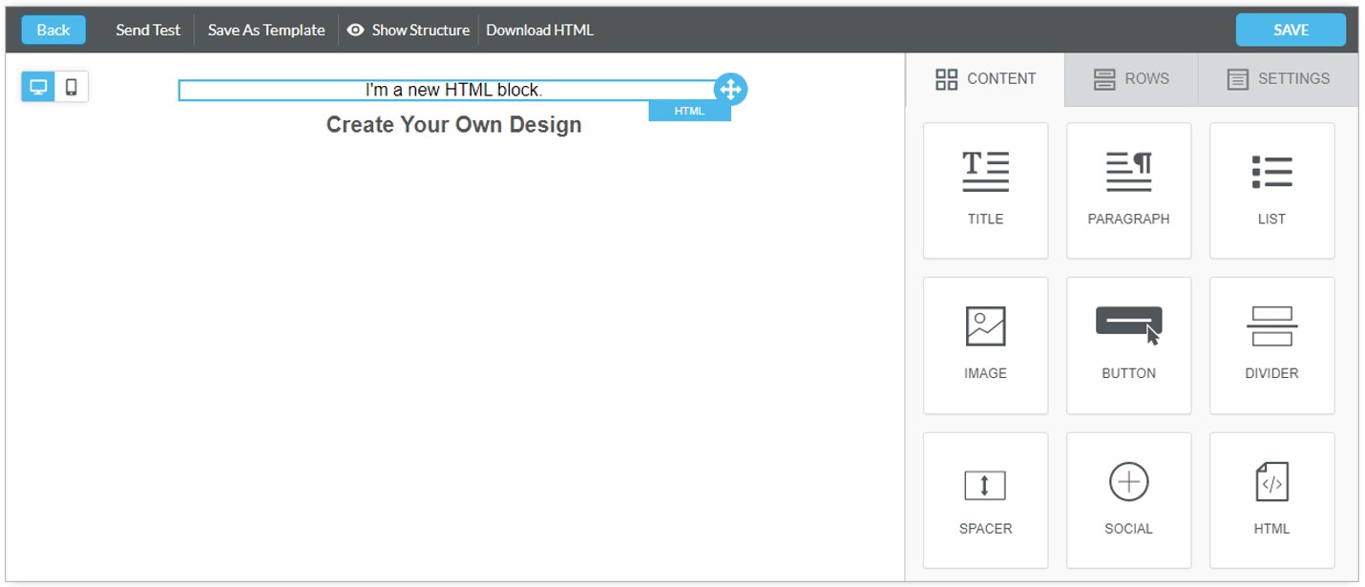Add a Divider content block
1365x587 pixels.
click(1271, 346)
